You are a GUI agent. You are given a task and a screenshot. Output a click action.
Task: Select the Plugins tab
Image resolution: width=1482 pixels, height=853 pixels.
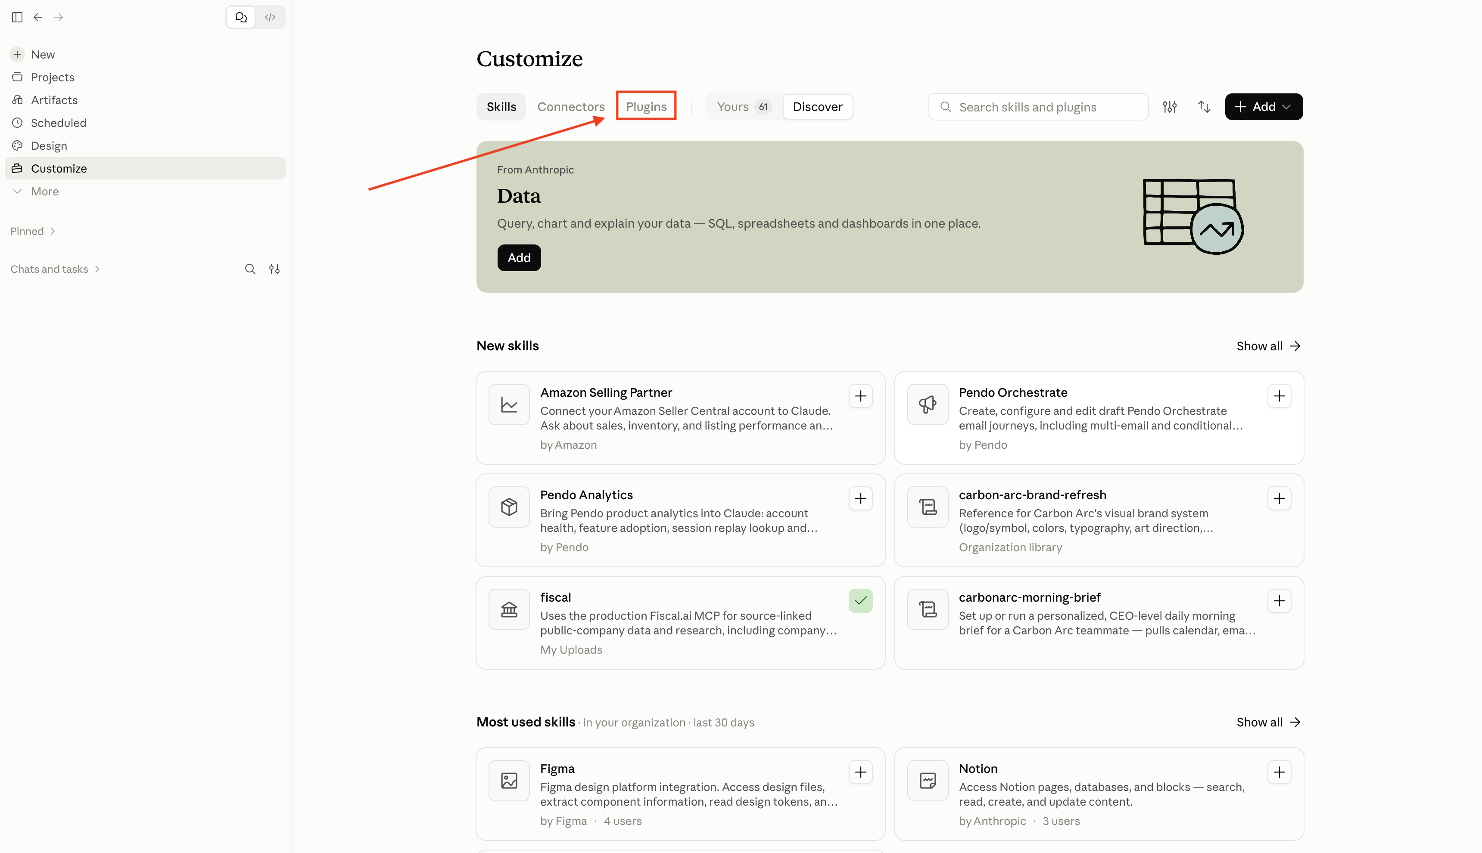point(646,107)
